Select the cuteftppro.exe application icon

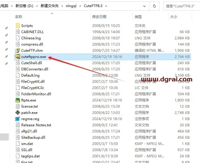pyautogui.click(x=18, y=57)
